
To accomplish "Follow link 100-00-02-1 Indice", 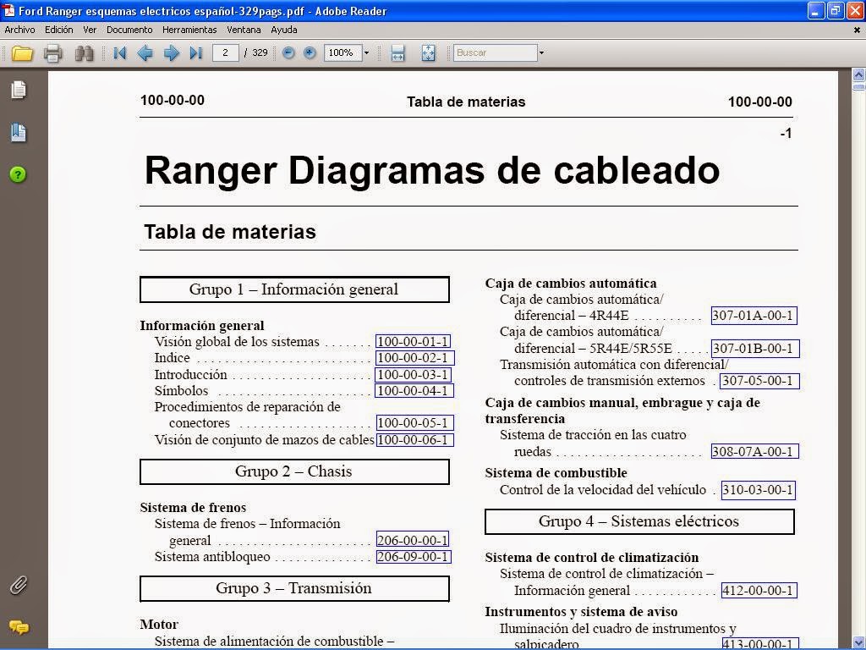I will [414, 358].
